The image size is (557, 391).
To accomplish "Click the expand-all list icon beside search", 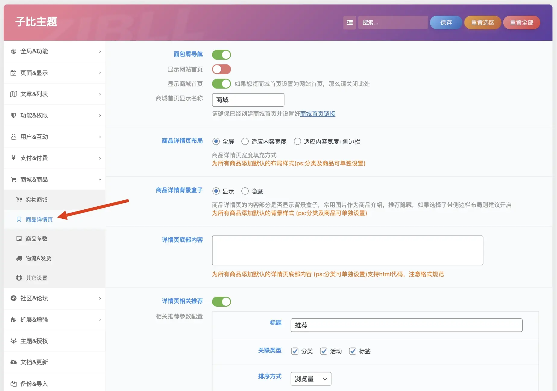I will 349,23.
